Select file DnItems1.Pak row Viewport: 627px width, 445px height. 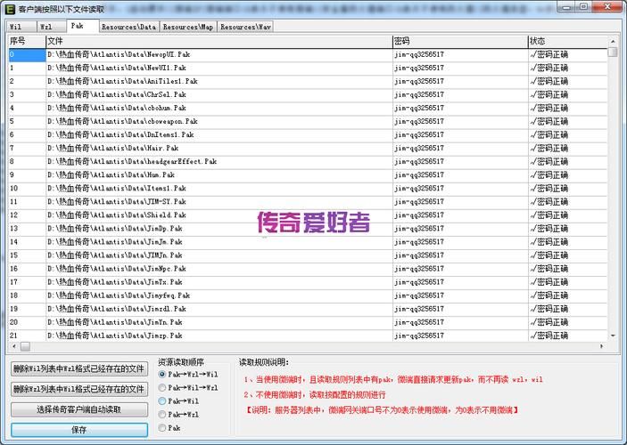(308, 135)
